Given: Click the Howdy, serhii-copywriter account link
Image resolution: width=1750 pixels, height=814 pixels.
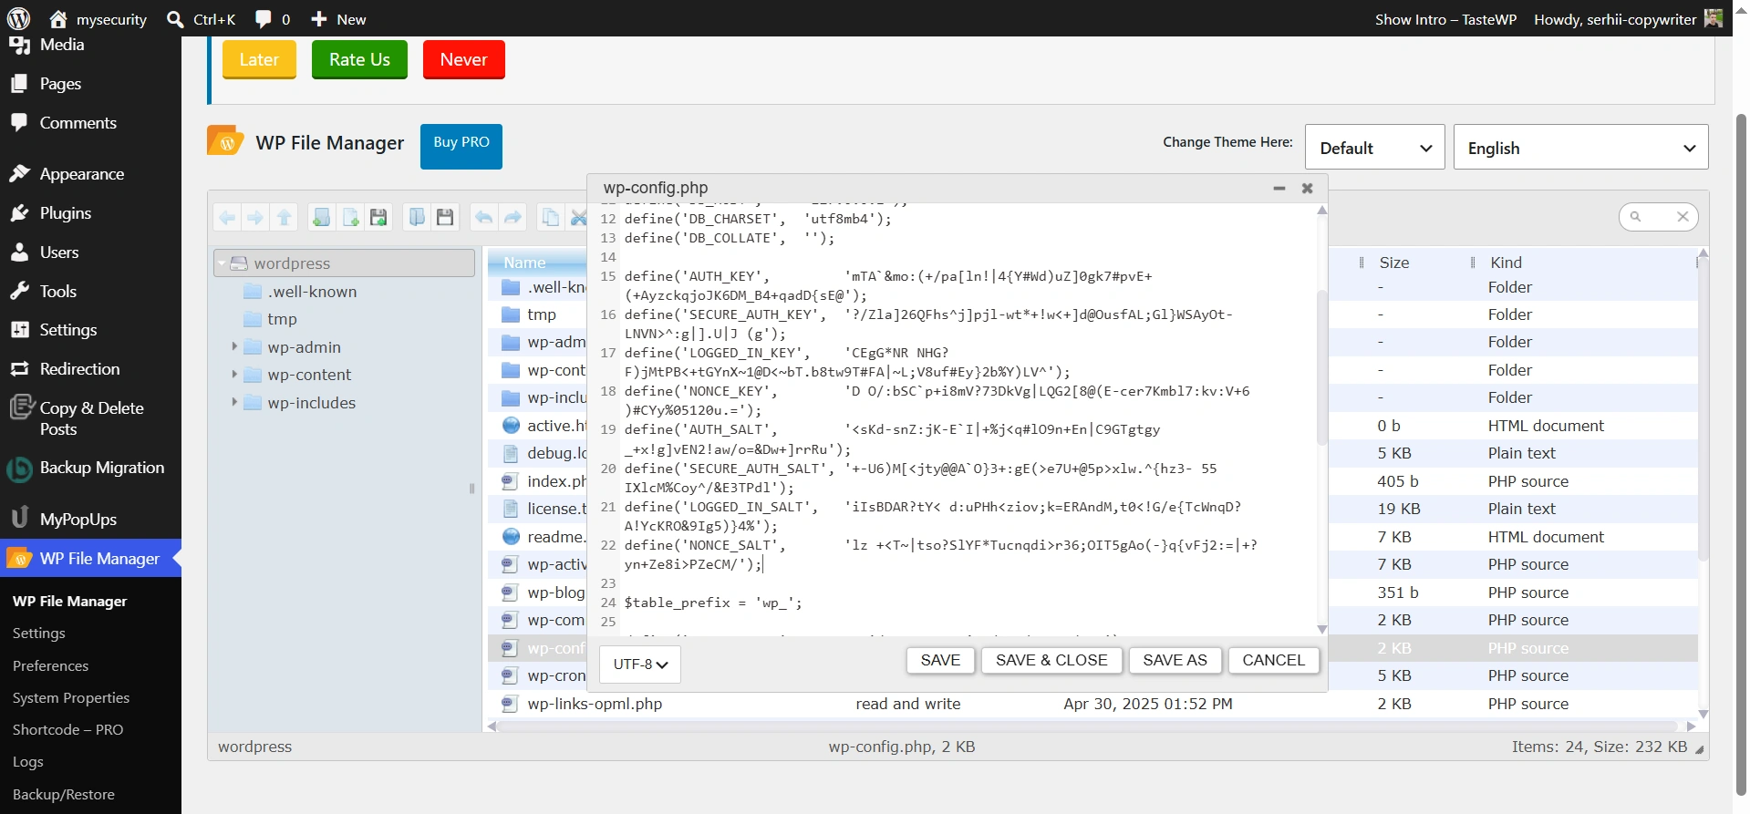Looking at the screenshot, I should 1628,19.
